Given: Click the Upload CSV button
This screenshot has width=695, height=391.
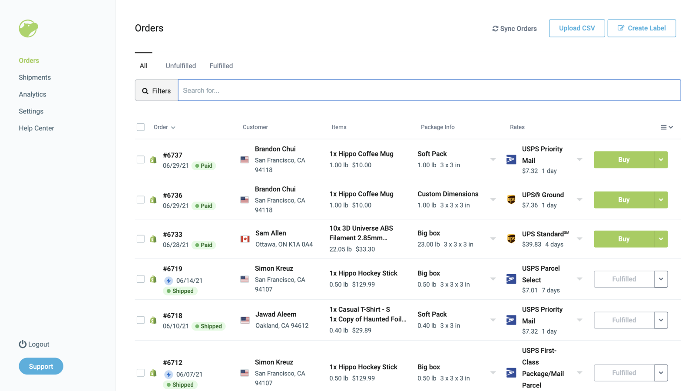Looking at the screenshot, I should 577,28.
